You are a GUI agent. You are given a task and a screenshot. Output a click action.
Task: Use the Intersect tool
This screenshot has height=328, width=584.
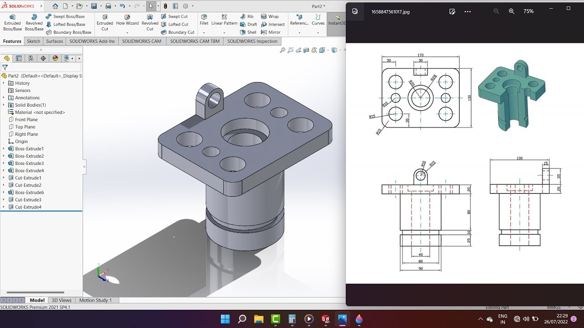click(x=273, y=24)
